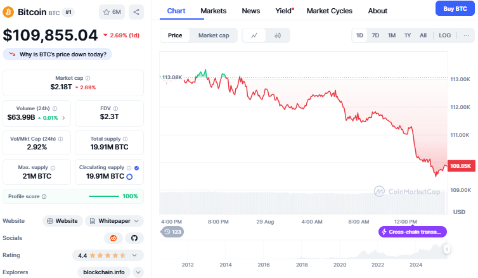The height and width of the screenshot is (278, 478).
Task: Open the blockchain.info explorer link
Action: click(x=103, y=272)
